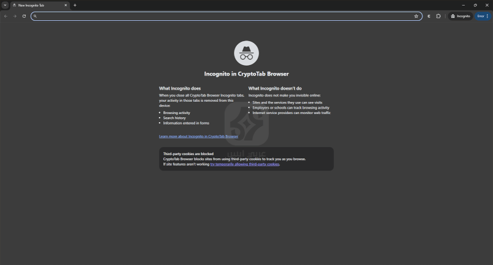This screenshot has height=265, width=493.
Task: Bookmark this tab with star icon
Action: click(416, 16)
